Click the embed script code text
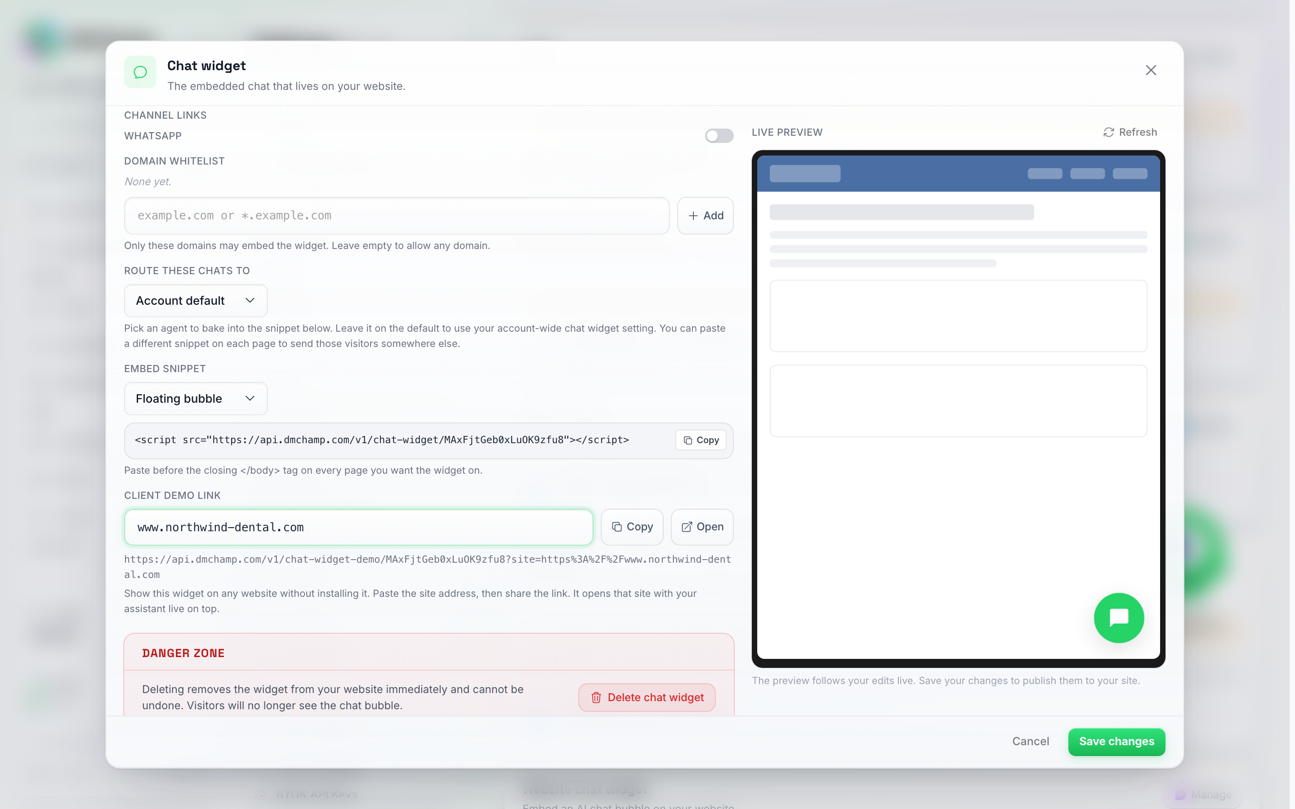Screen dimensions: 1295x809 click(382, 440)
